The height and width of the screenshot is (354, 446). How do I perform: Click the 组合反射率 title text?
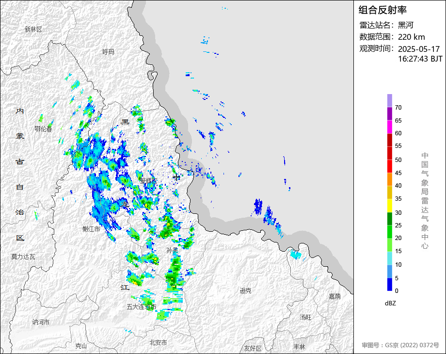click(x=382, y=10)
